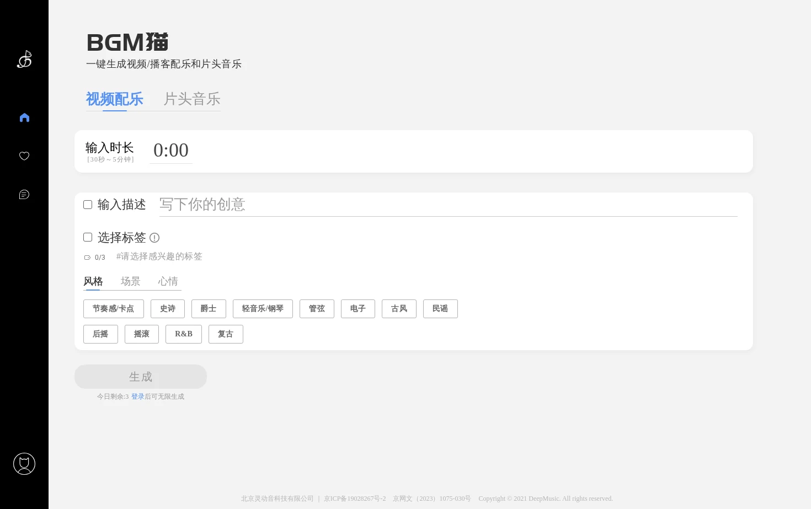Select the R&B style tag

(184, 334)
